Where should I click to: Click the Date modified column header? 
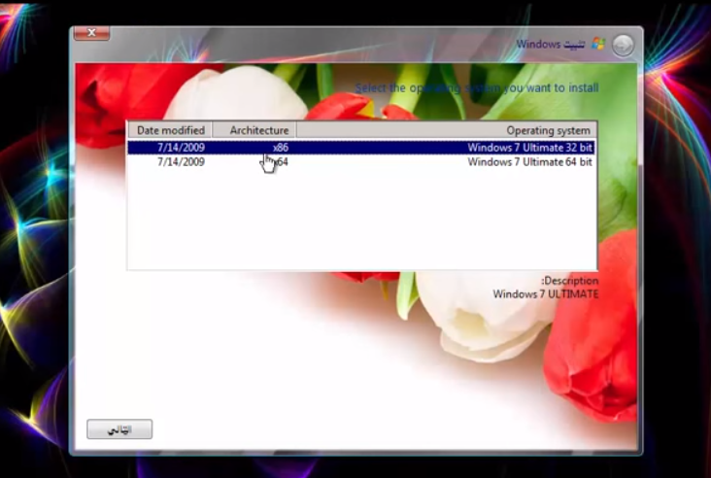tap(171, 130)
